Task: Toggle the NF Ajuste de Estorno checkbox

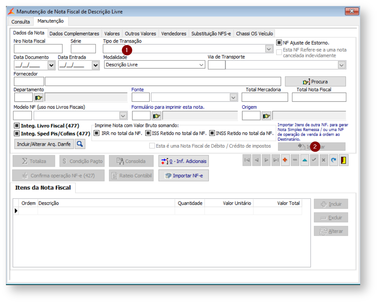Action: (279, 43)
